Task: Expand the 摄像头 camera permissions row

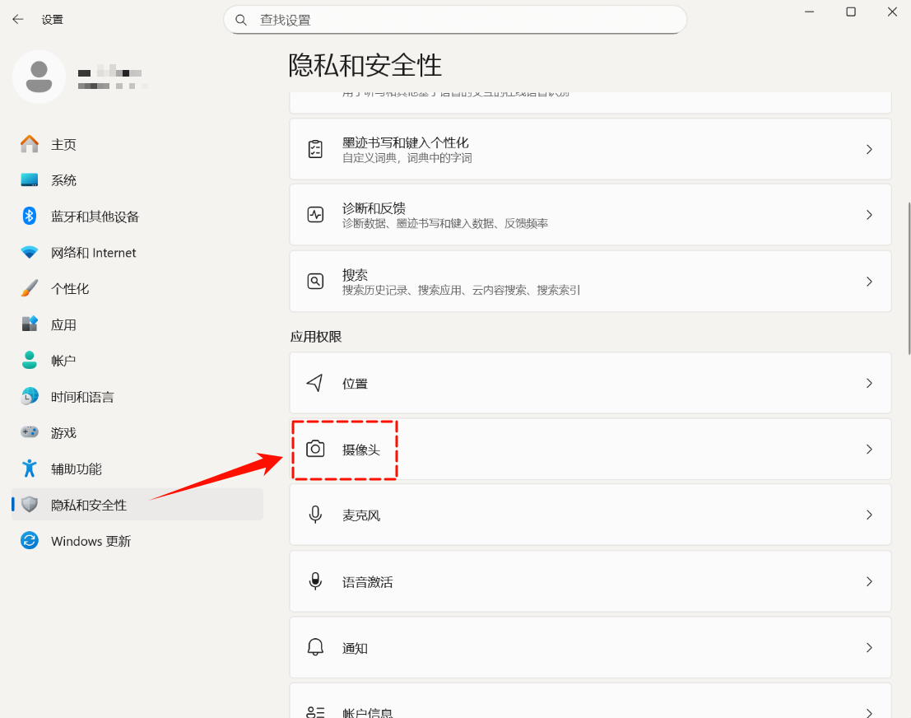Action: [590, 450]
